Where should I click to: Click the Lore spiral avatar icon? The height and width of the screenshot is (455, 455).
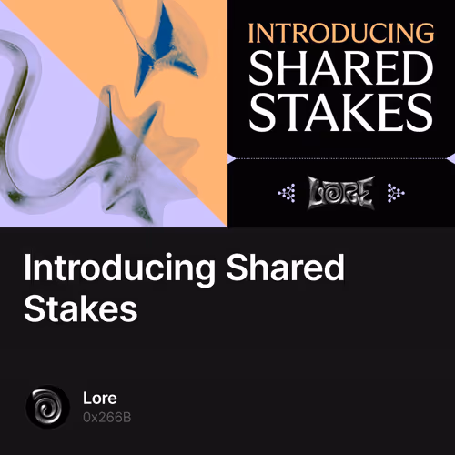coord(47,407)
